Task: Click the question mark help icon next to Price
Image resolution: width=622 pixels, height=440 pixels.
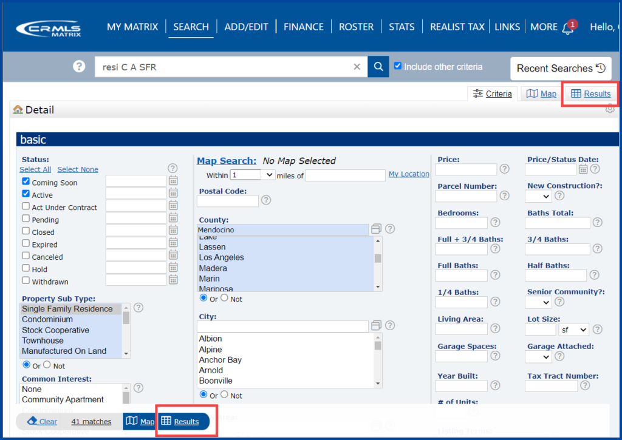Action: 504,169
